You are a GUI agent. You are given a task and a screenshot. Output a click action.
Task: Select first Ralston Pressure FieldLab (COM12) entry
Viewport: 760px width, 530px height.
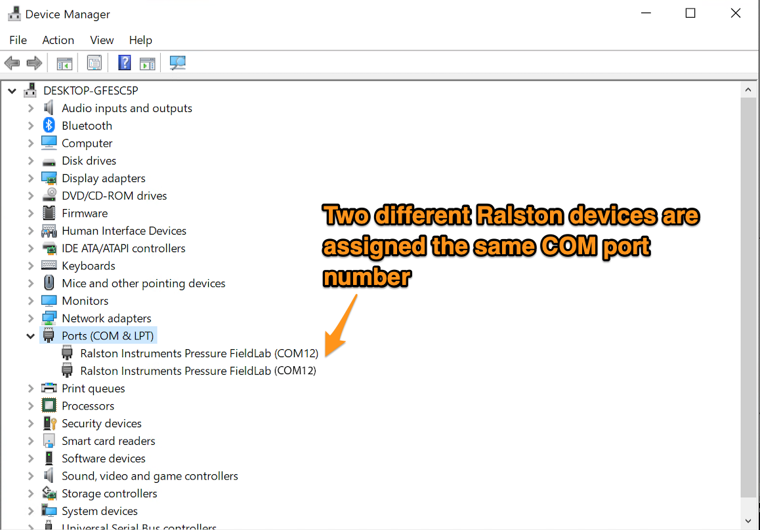199,354
